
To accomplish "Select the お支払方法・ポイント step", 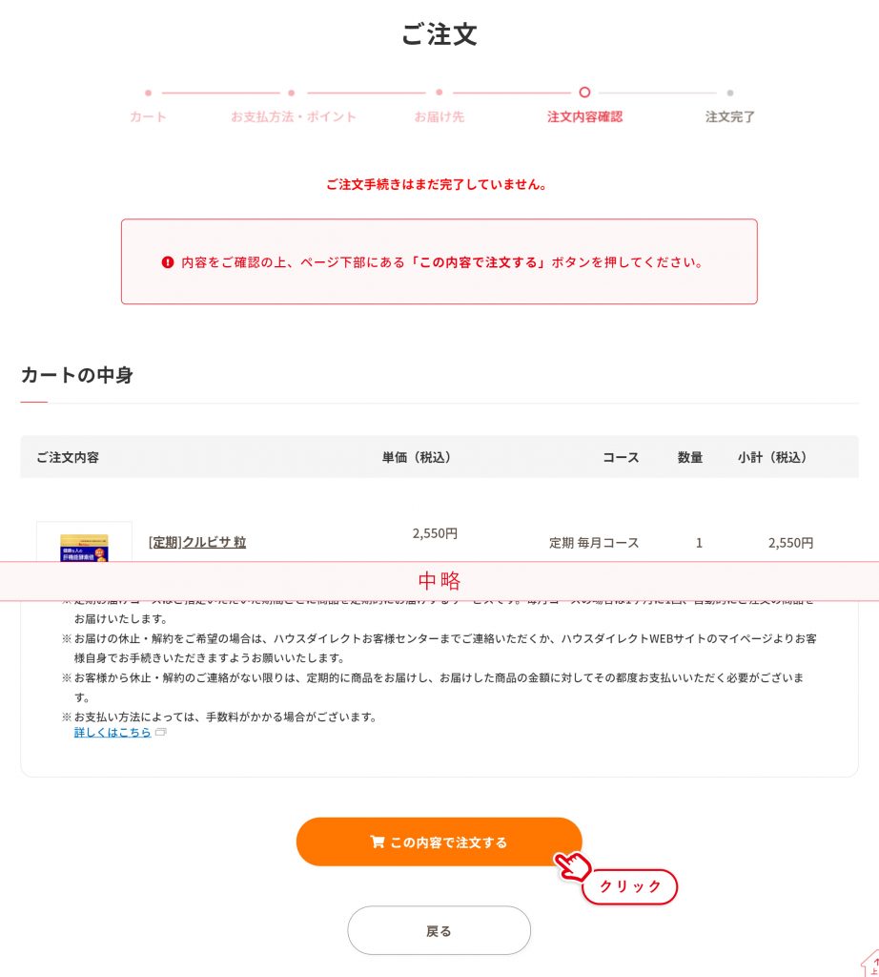I will [294, 116].
